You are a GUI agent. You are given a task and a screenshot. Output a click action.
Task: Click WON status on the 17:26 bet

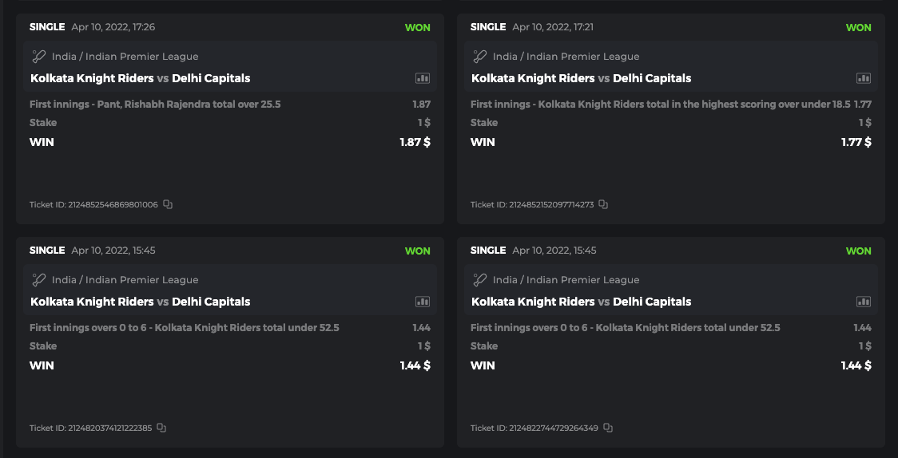(417, 27)
